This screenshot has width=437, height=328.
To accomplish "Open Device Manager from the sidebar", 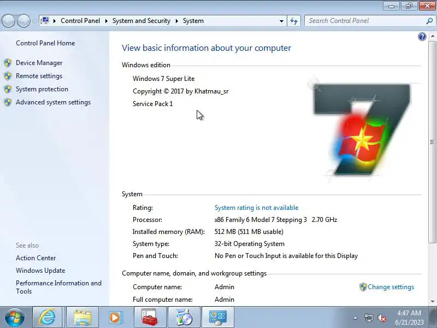I will [39, 63].
